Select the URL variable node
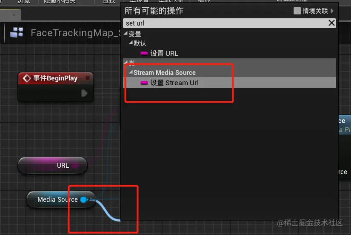 53,166
